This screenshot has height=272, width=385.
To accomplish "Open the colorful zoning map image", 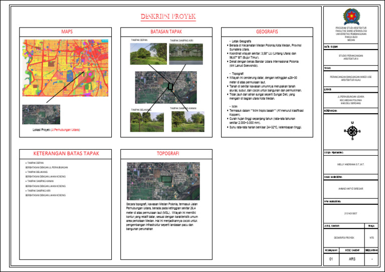I will 65,68.
